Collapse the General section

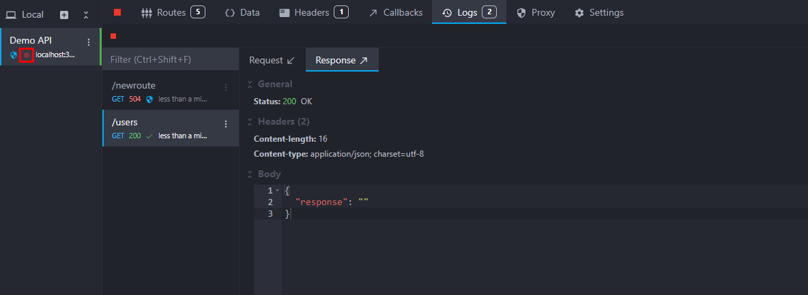[249, 84]
